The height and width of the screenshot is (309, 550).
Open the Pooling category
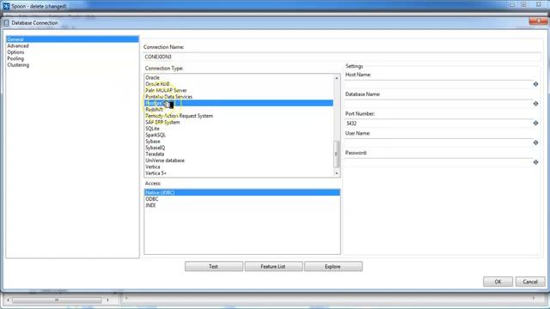(15, 58)
